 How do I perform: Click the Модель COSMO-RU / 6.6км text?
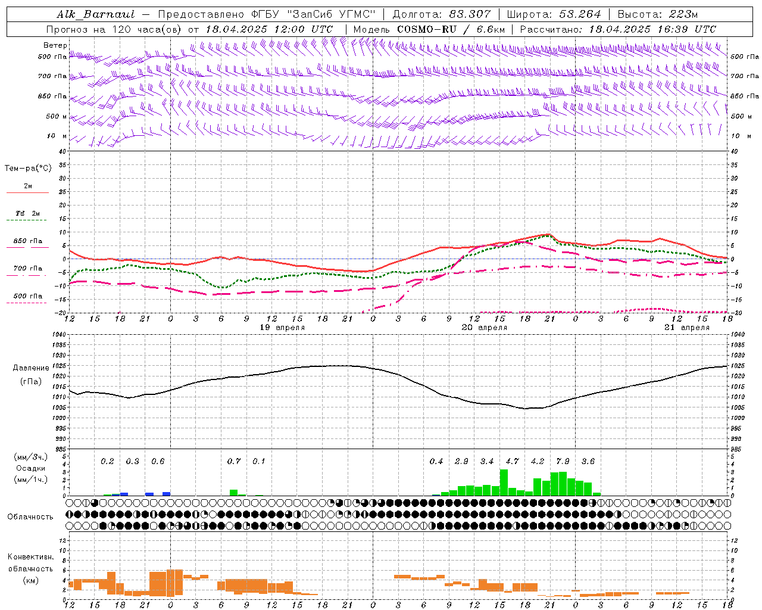click(429, 29)
